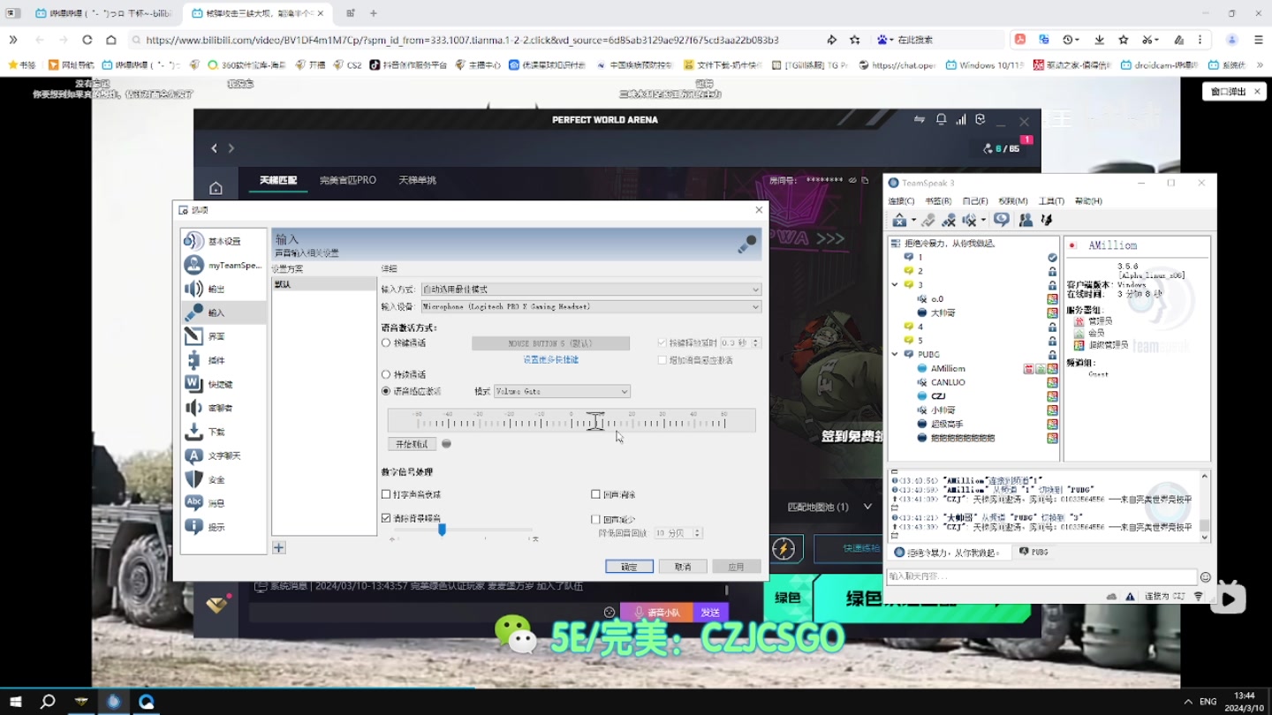Click the plus icon to add capture profile

pyautogui.click(x=279, y=548)
